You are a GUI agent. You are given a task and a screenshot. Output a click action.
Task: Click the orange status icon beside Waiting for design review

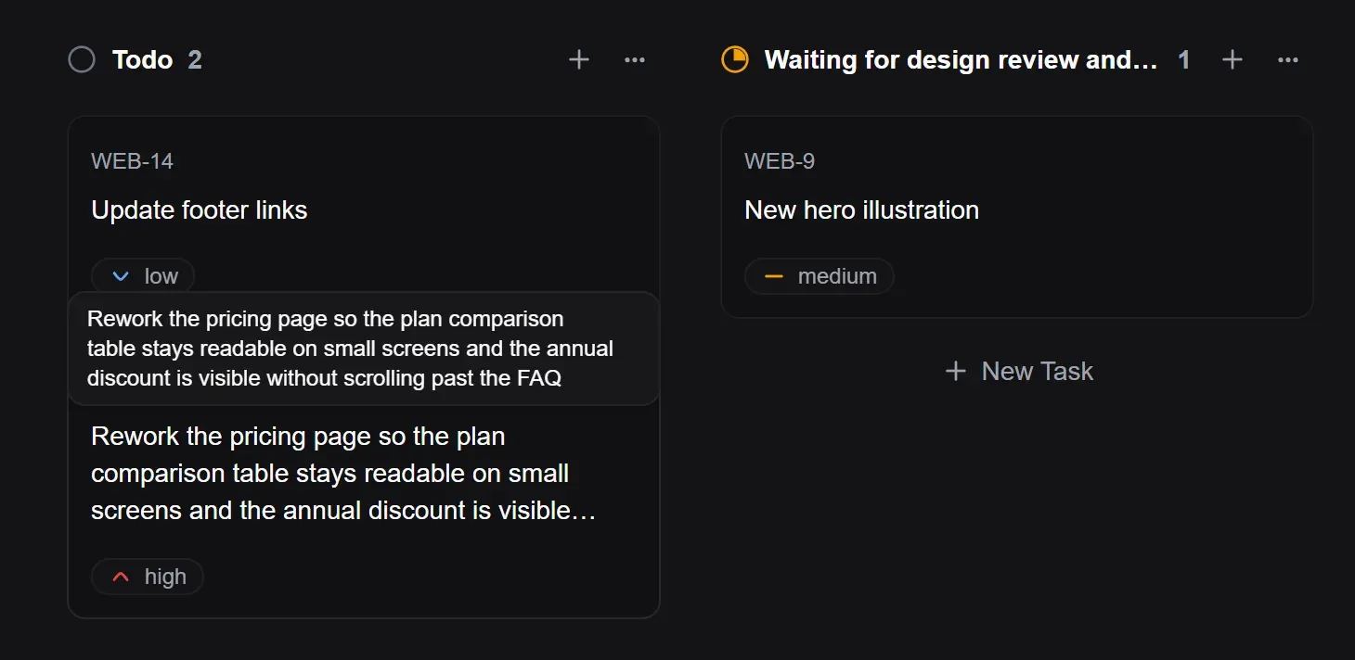pos(735,60)
